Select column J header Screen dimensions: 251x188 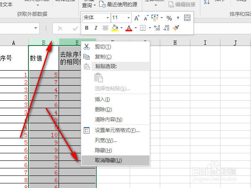tap(235, 43)
